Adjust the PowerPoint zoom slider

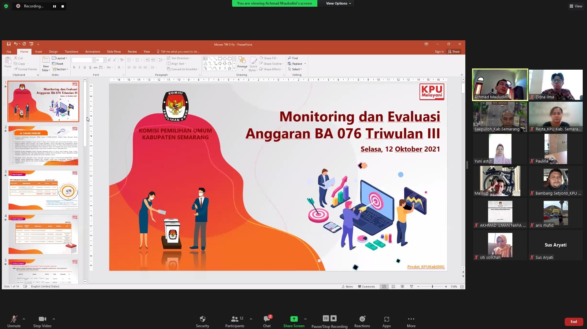coord(432,287)
